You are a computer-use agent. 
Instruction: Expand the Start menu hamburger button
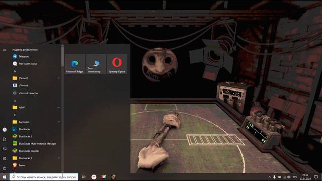5,50
